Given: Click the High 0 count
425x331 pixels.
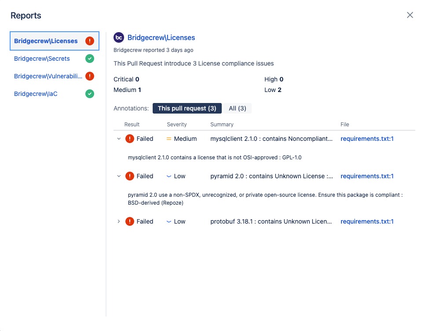Looking at the screenshot, I should coord(274,79).
